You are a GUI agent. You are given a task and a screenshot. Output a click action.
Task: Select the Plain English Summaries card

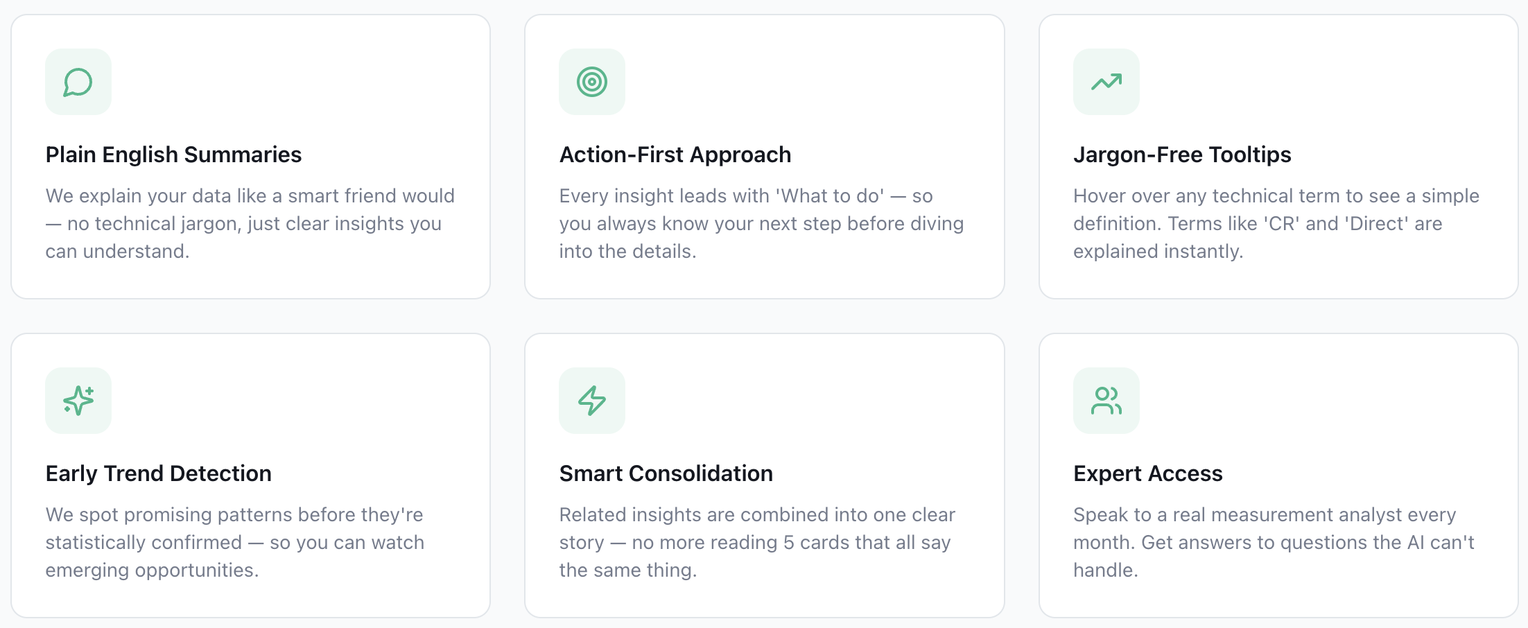250,158
